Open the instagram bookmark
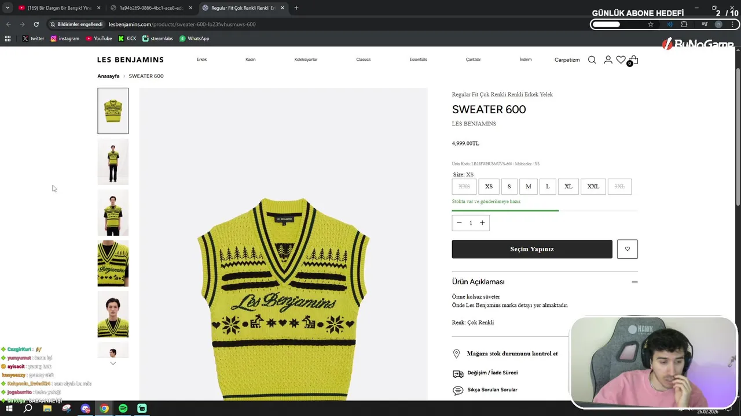 [x=65, y=39]
